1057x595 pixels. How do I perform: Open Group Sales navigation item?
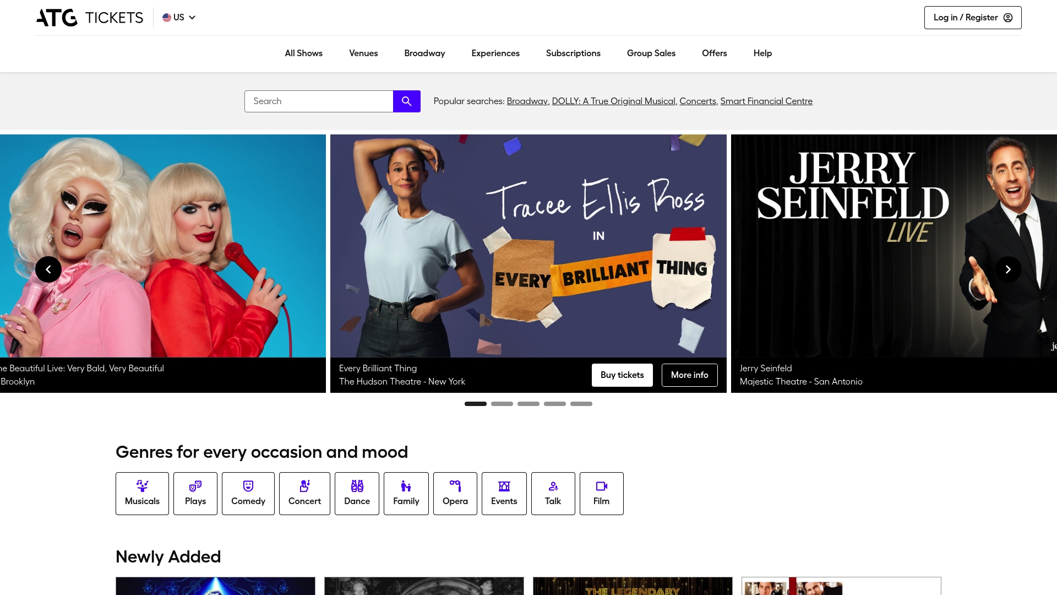pos(651,53)
